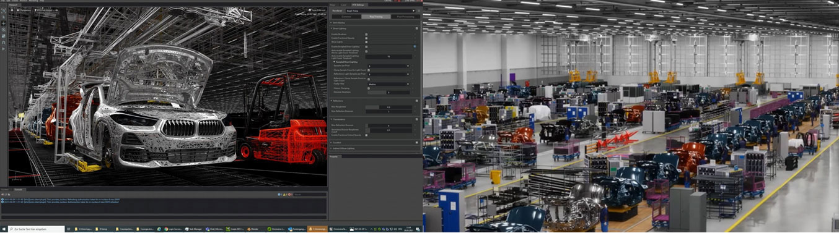
Task: Open the Firefly Filter Median dropdown
Action: (389, 84)
